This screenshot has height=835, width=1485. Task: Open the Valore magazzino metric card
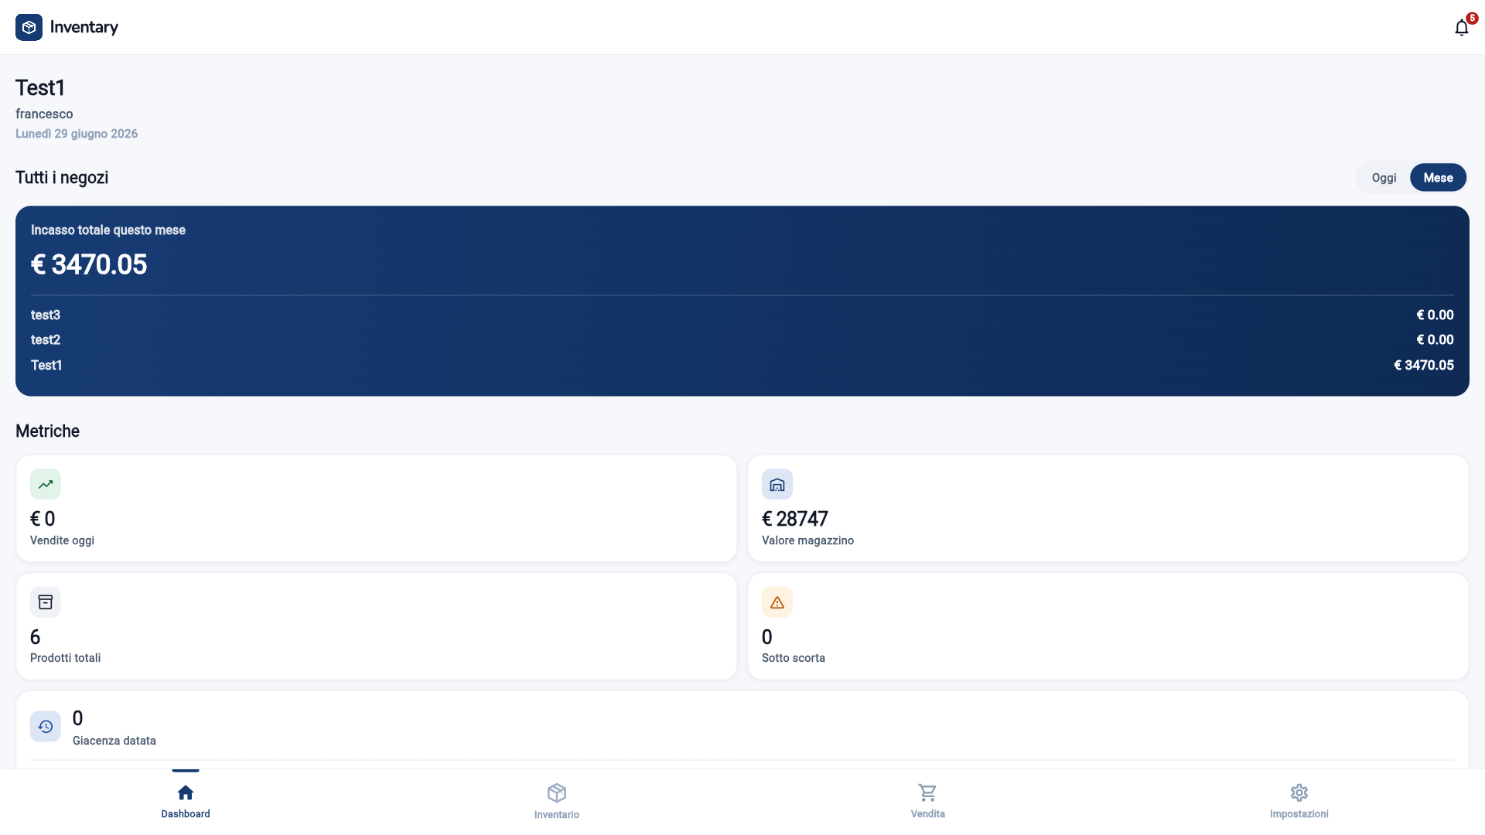click(x=1108, y=508)
